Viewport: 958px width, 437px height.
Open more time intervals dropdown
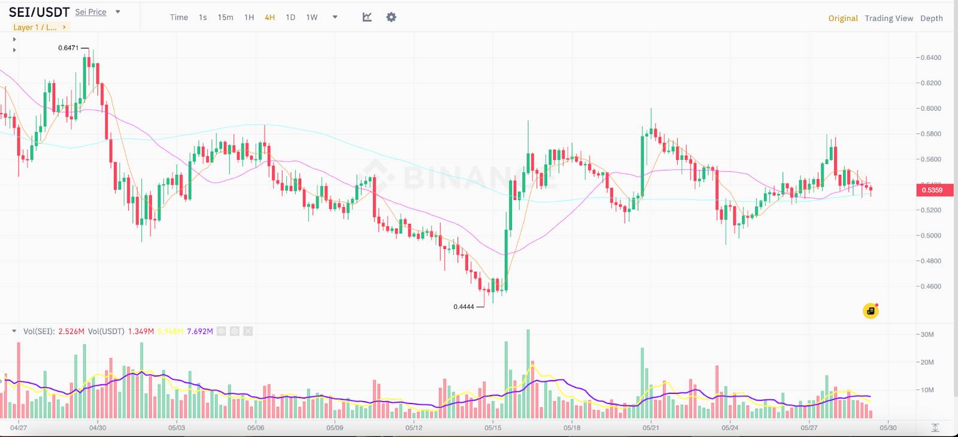[335, 17]
